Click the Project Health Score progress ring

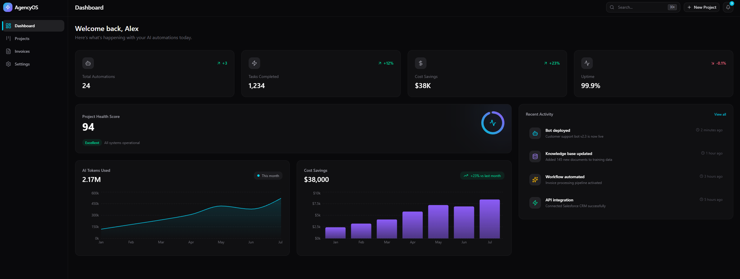click(x=492, y=123)
